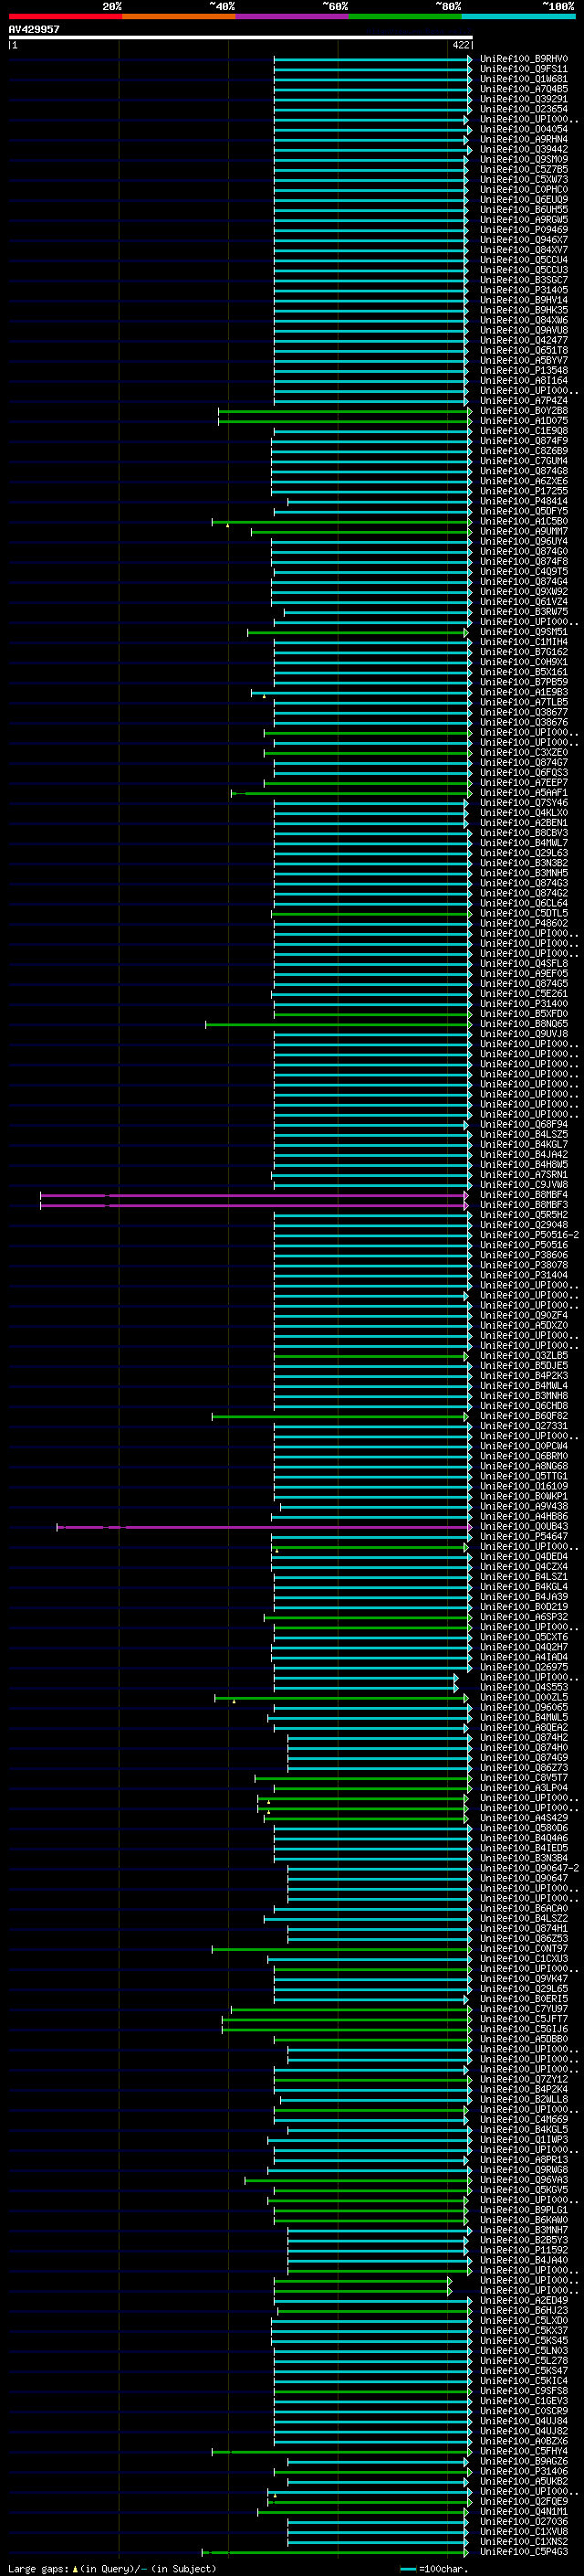Select hit UniRef100_C5FHY4

[524, 2452]
